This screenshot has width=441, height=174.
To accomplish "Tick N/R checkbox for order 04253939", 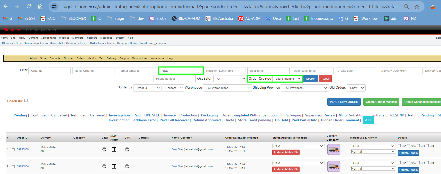I will [x=427, y=146].
